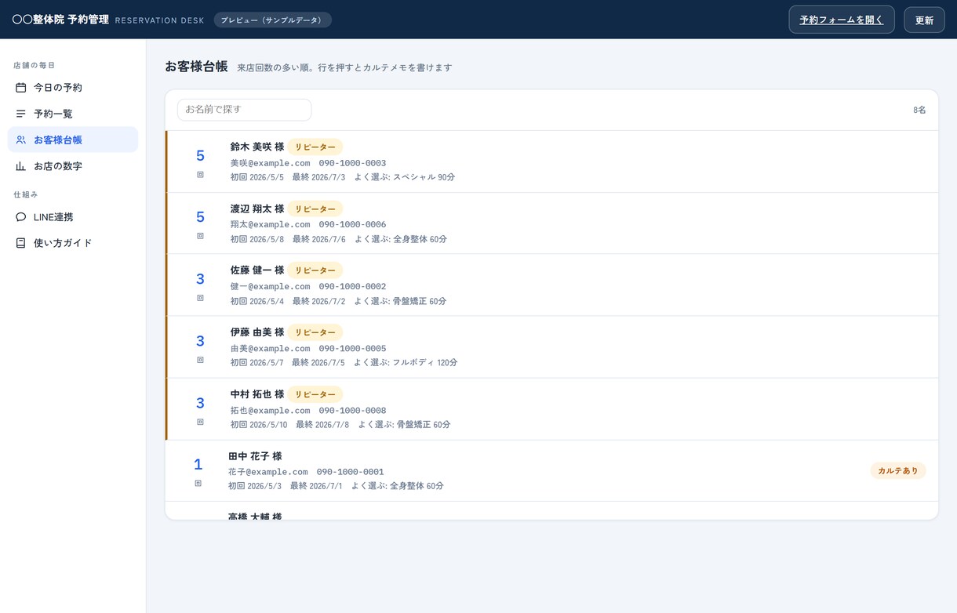
Task: Open customer 伊藤 由美 様
Action: click(552, 347)
